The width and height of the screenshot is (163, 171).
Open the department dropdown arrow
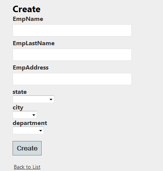pyautogui.click(x=40, y=131)
